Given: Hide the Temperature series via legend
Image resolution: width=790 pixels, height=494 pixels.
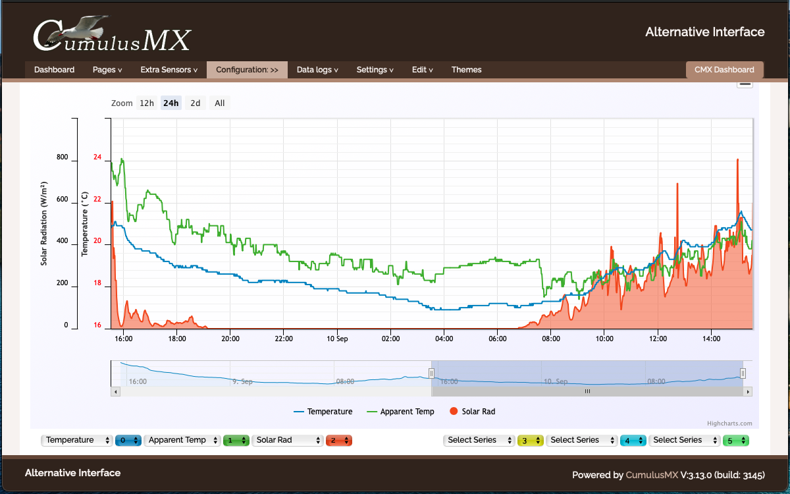Looking at the screenshot, I should pos(323,412).
